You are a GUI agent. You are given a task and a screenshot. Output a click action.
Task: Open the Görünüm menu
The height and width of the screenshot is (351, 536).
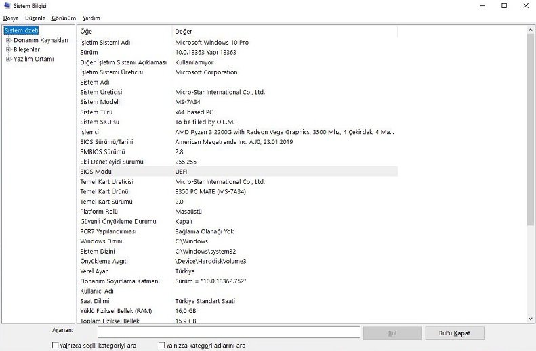coord(64,18)
